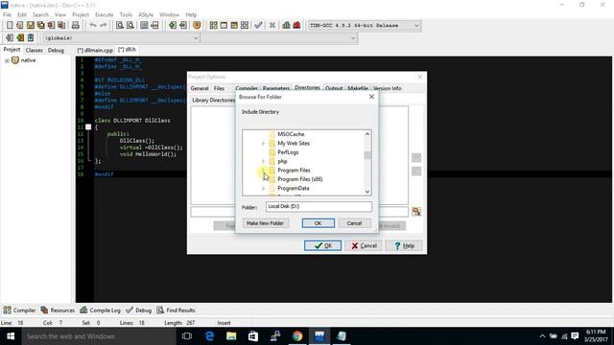The image size is (614, 345).
Task: Switch to the Classes sidebar tab
Action: (x=35, y=50)
